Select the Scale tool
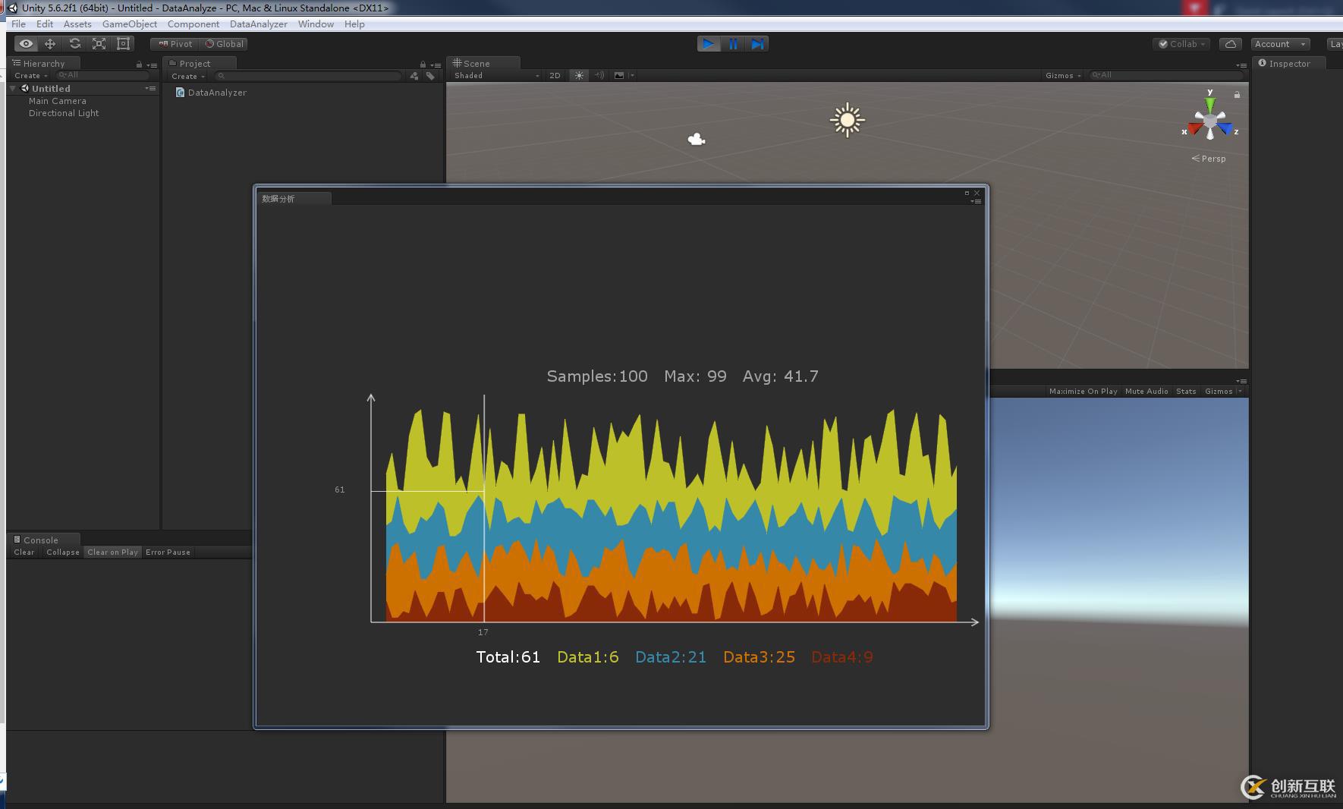This screenshot has width=1343, height=809. (x=99, y=44)
